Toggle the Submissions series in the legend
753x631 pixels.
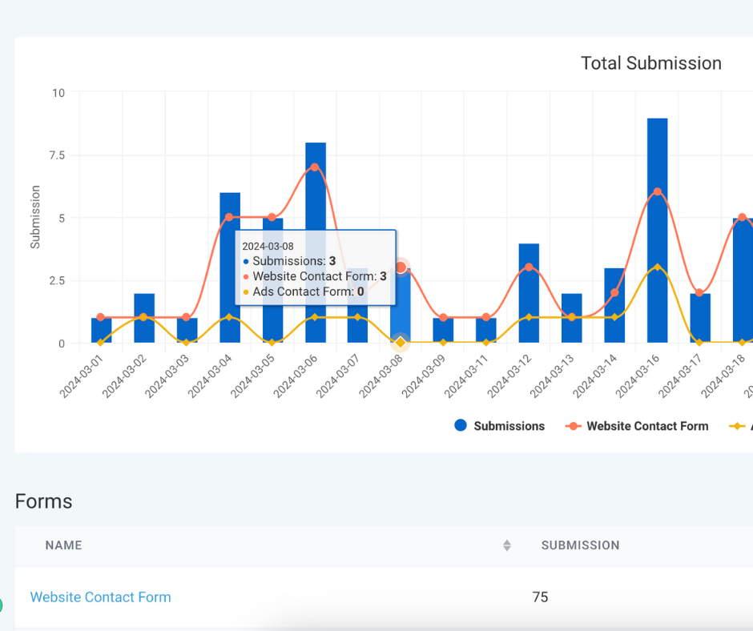pos(499,426)
